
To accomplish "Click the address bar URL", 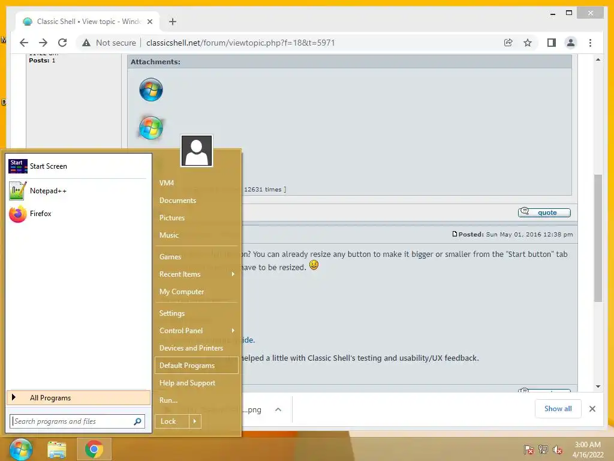I will click(x=240, y=43).
